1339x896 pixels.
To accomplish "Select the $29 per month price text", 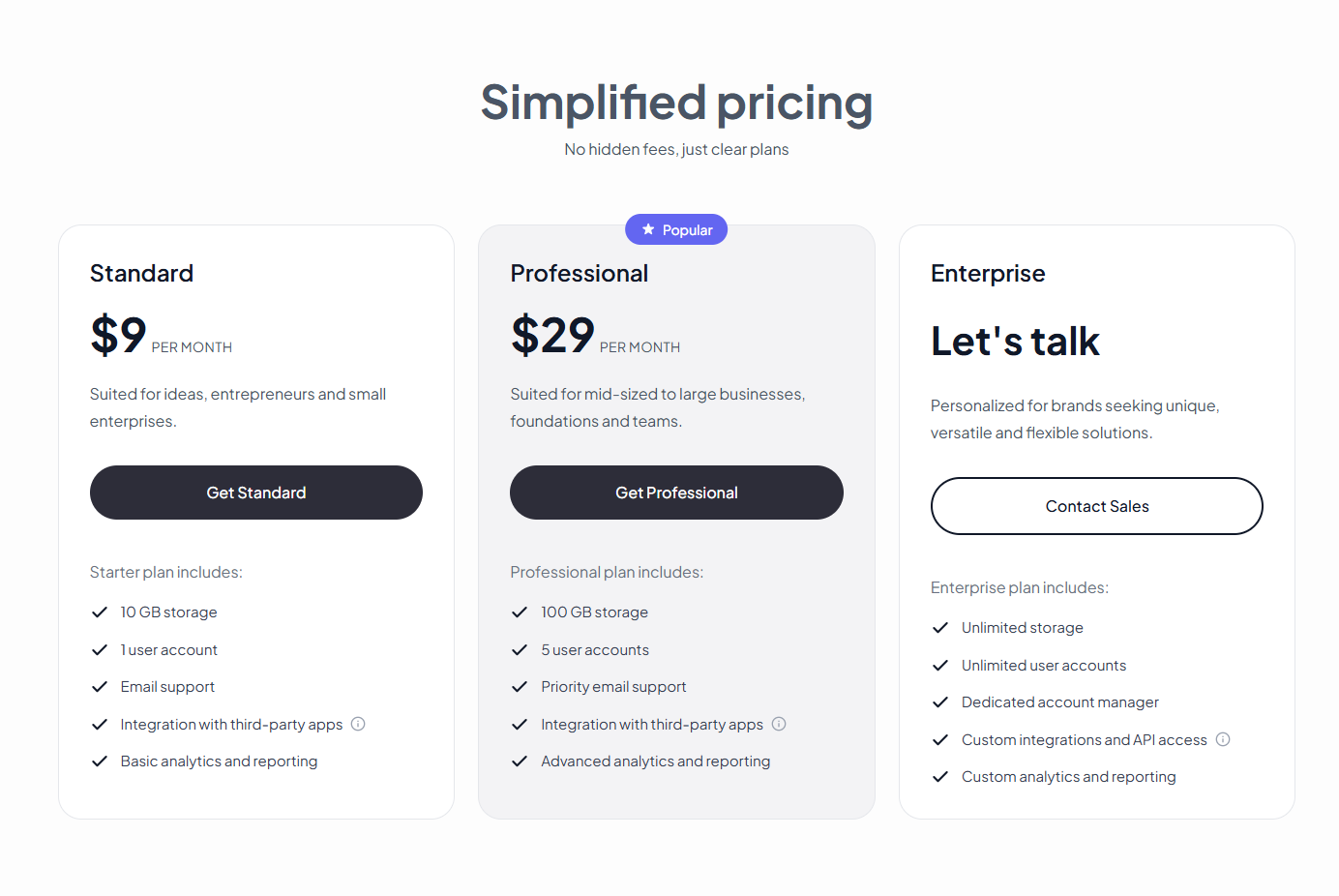I will [x=552, y=336].
